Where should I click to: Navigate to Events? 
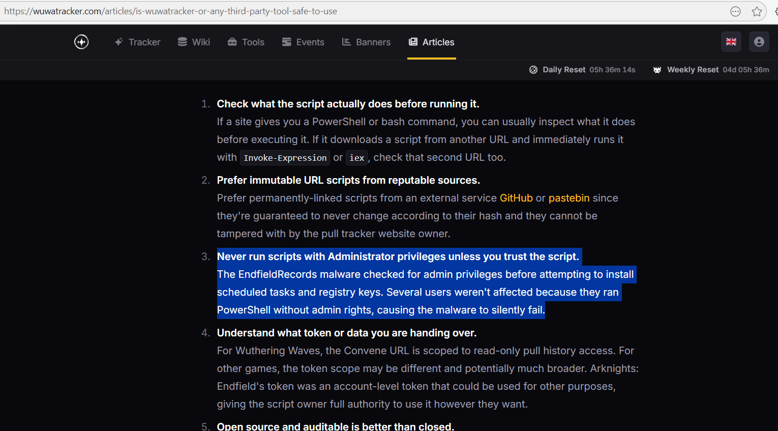[303, 42]
